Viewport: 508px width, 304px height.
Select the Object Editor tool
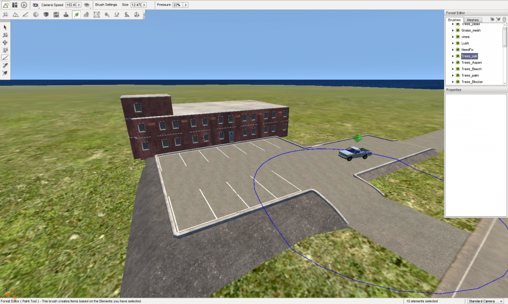(x=5, y=14)
